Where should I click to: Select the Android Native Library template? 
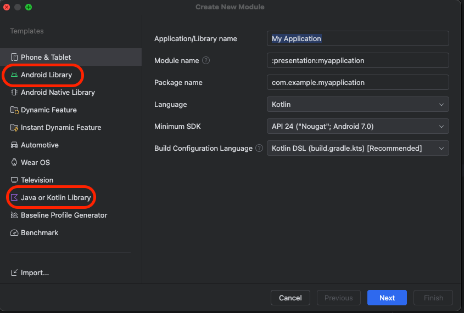[x=71, y=92]
